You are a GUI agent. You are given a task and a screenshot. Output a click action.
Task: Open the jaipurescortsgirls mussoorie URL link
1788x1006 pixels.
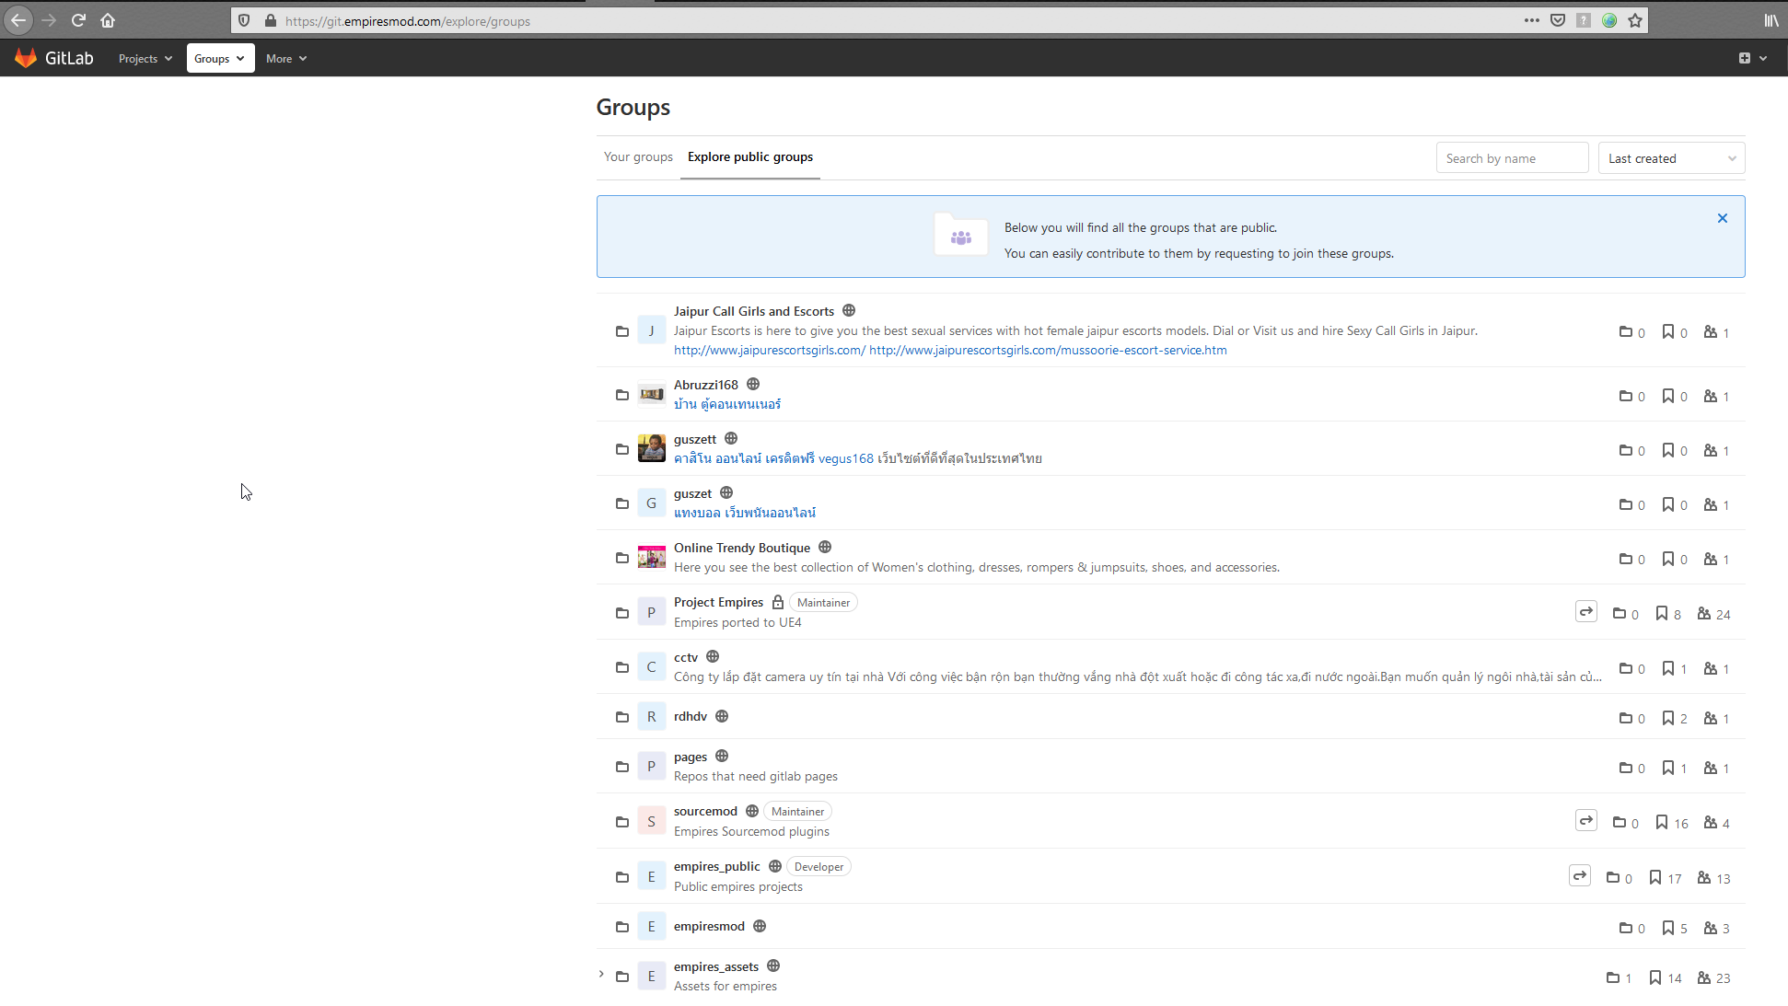coord(1047,351)
